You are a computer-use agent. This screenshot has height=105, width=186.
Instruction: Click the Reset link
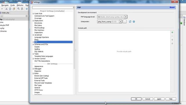172,7
